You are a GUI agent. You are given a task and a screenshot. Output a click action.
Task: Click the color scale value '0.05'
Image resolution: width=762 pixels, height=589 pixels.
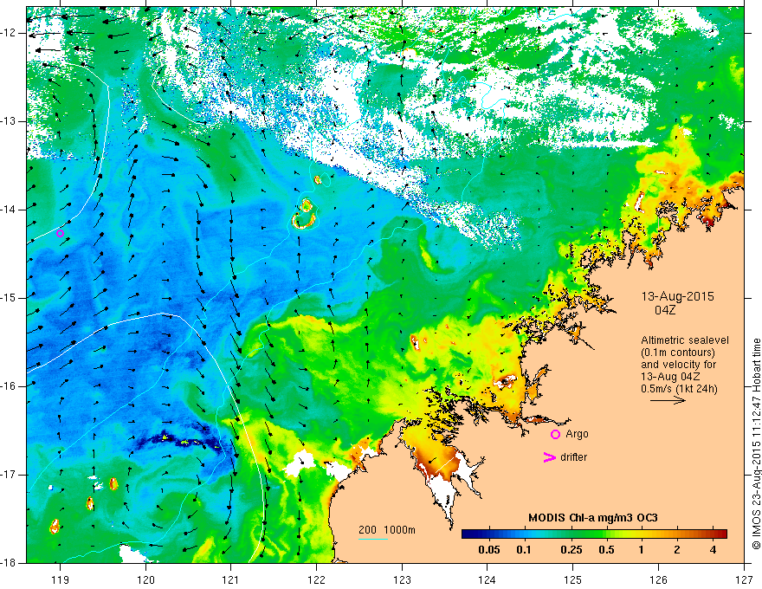coord(489,550)
